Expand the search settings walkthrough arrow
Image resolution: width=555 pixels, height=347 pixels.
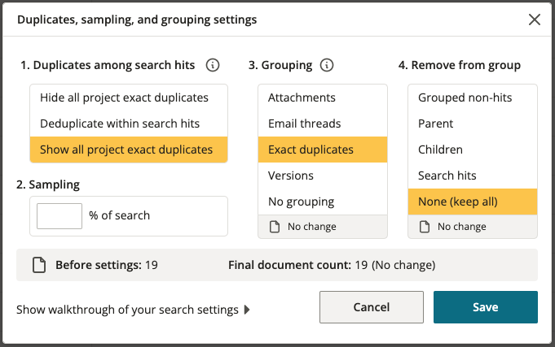point(247,310)
